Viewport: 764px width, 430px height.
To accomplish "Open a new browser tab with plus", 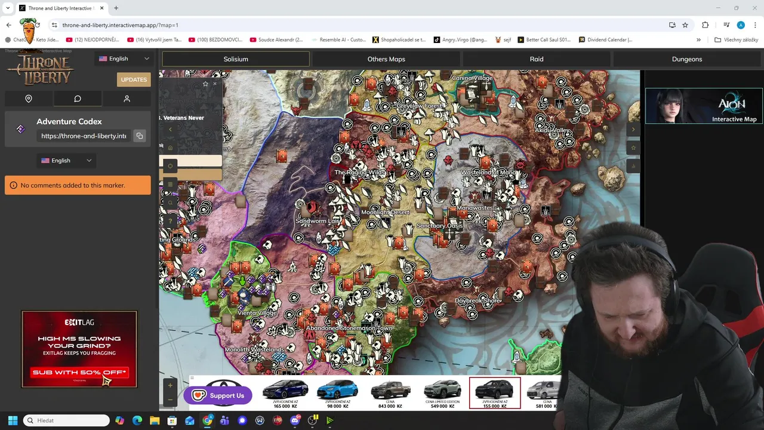I will click(116, 8).
